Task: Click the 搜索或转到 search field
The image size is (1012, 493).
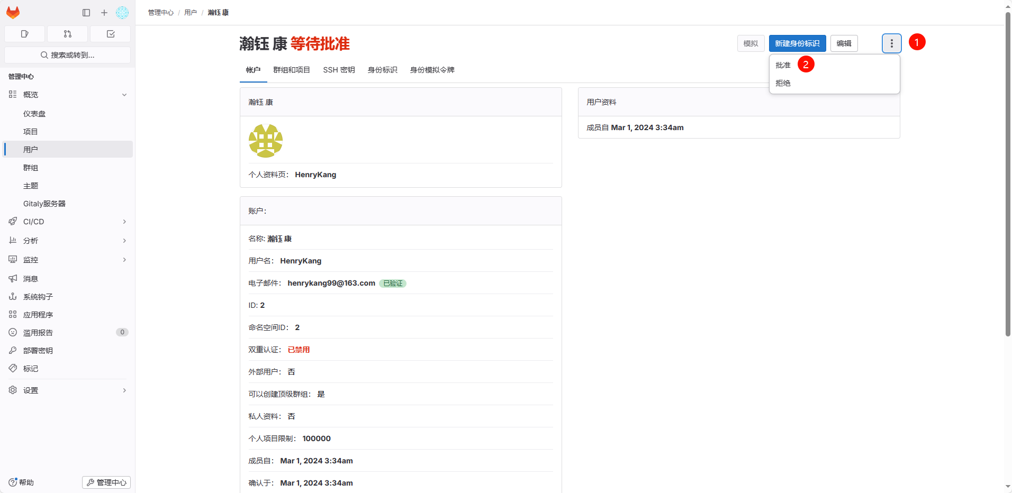Action: tap(67, 55)
